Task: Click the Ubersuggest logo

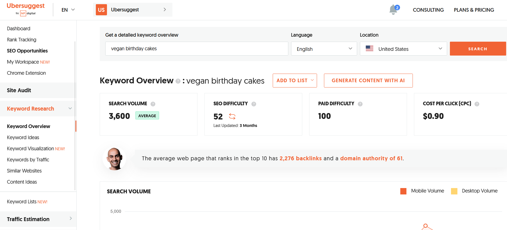Action: coord(25,9)
